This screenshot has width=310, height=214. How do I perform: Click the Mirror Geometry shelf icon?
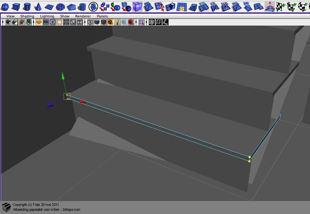[115, 7]
